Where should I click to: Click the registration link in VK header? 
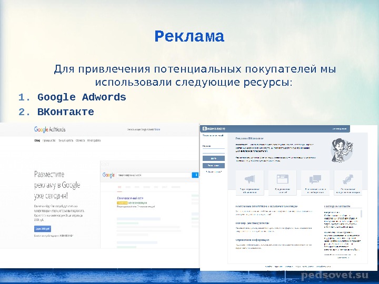[340, 129]
